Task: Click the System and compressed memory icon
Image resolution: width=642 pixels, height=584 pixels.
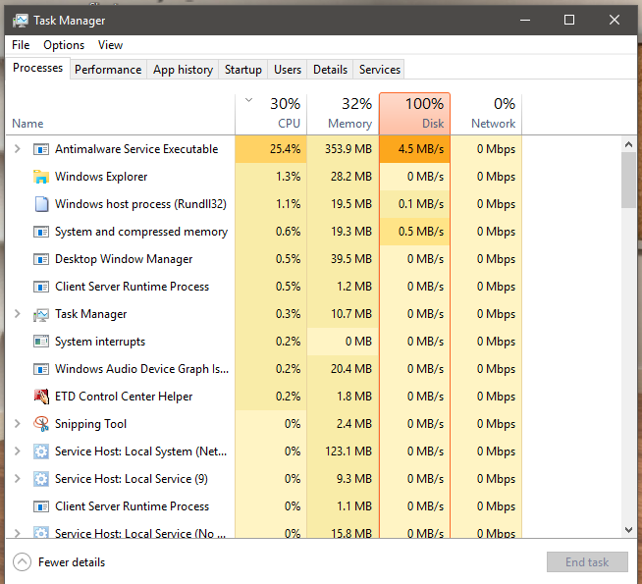Action: click(x=41, y=232)
